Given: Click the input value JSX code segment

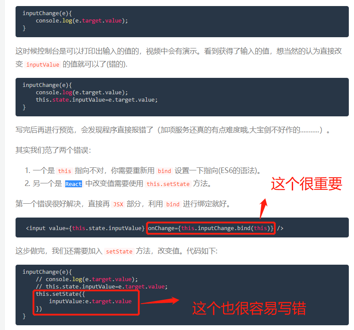Looking at the screenshot, I should point(85,228).
